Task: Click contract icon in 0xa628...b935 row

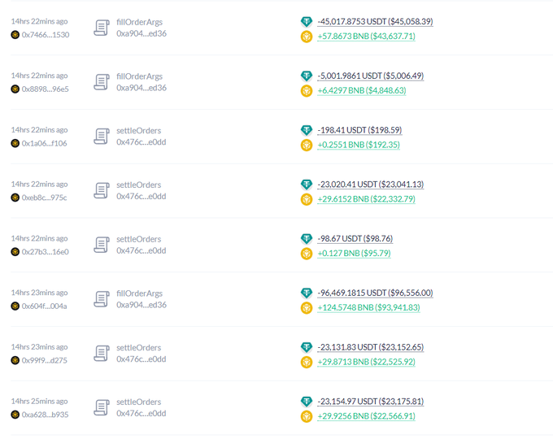Action: pyautogui.click(x=102, y=408)
